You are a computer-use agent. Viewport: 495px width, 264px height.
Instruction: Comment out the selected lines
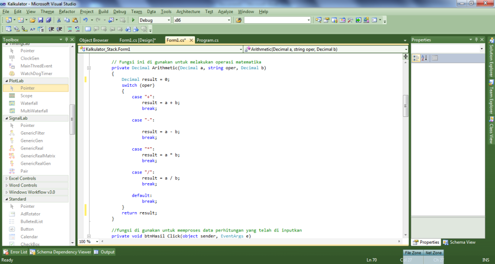coord(70,29)
